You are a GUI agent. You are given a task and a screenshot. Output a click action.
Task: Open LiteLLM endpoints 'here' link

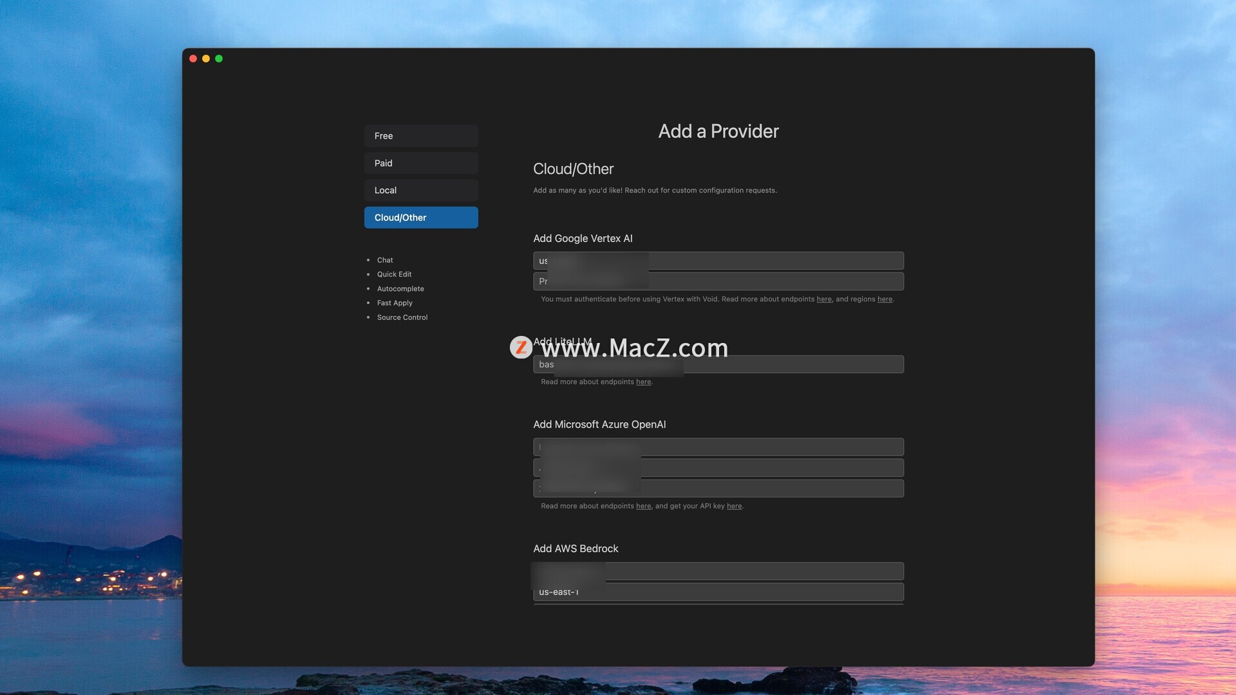(x=644, y=382)
